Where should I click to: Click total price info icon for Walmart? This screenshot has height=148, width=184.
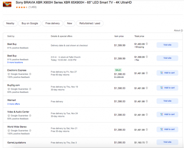[147, 101]
